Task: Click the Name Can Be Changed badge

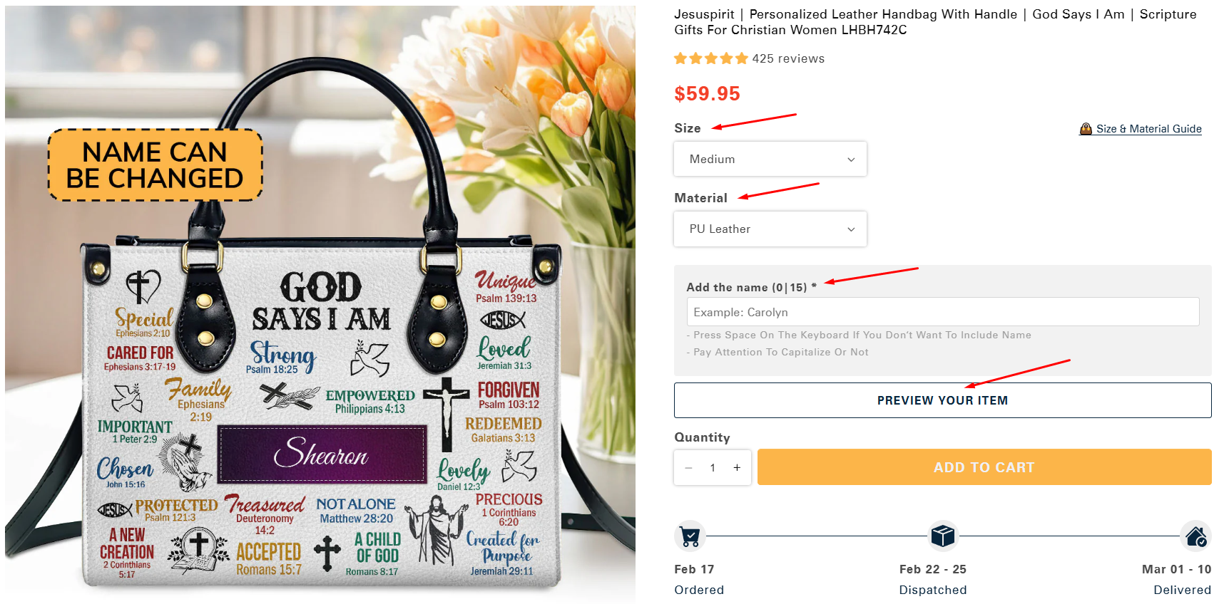Action: click(155, 165)
